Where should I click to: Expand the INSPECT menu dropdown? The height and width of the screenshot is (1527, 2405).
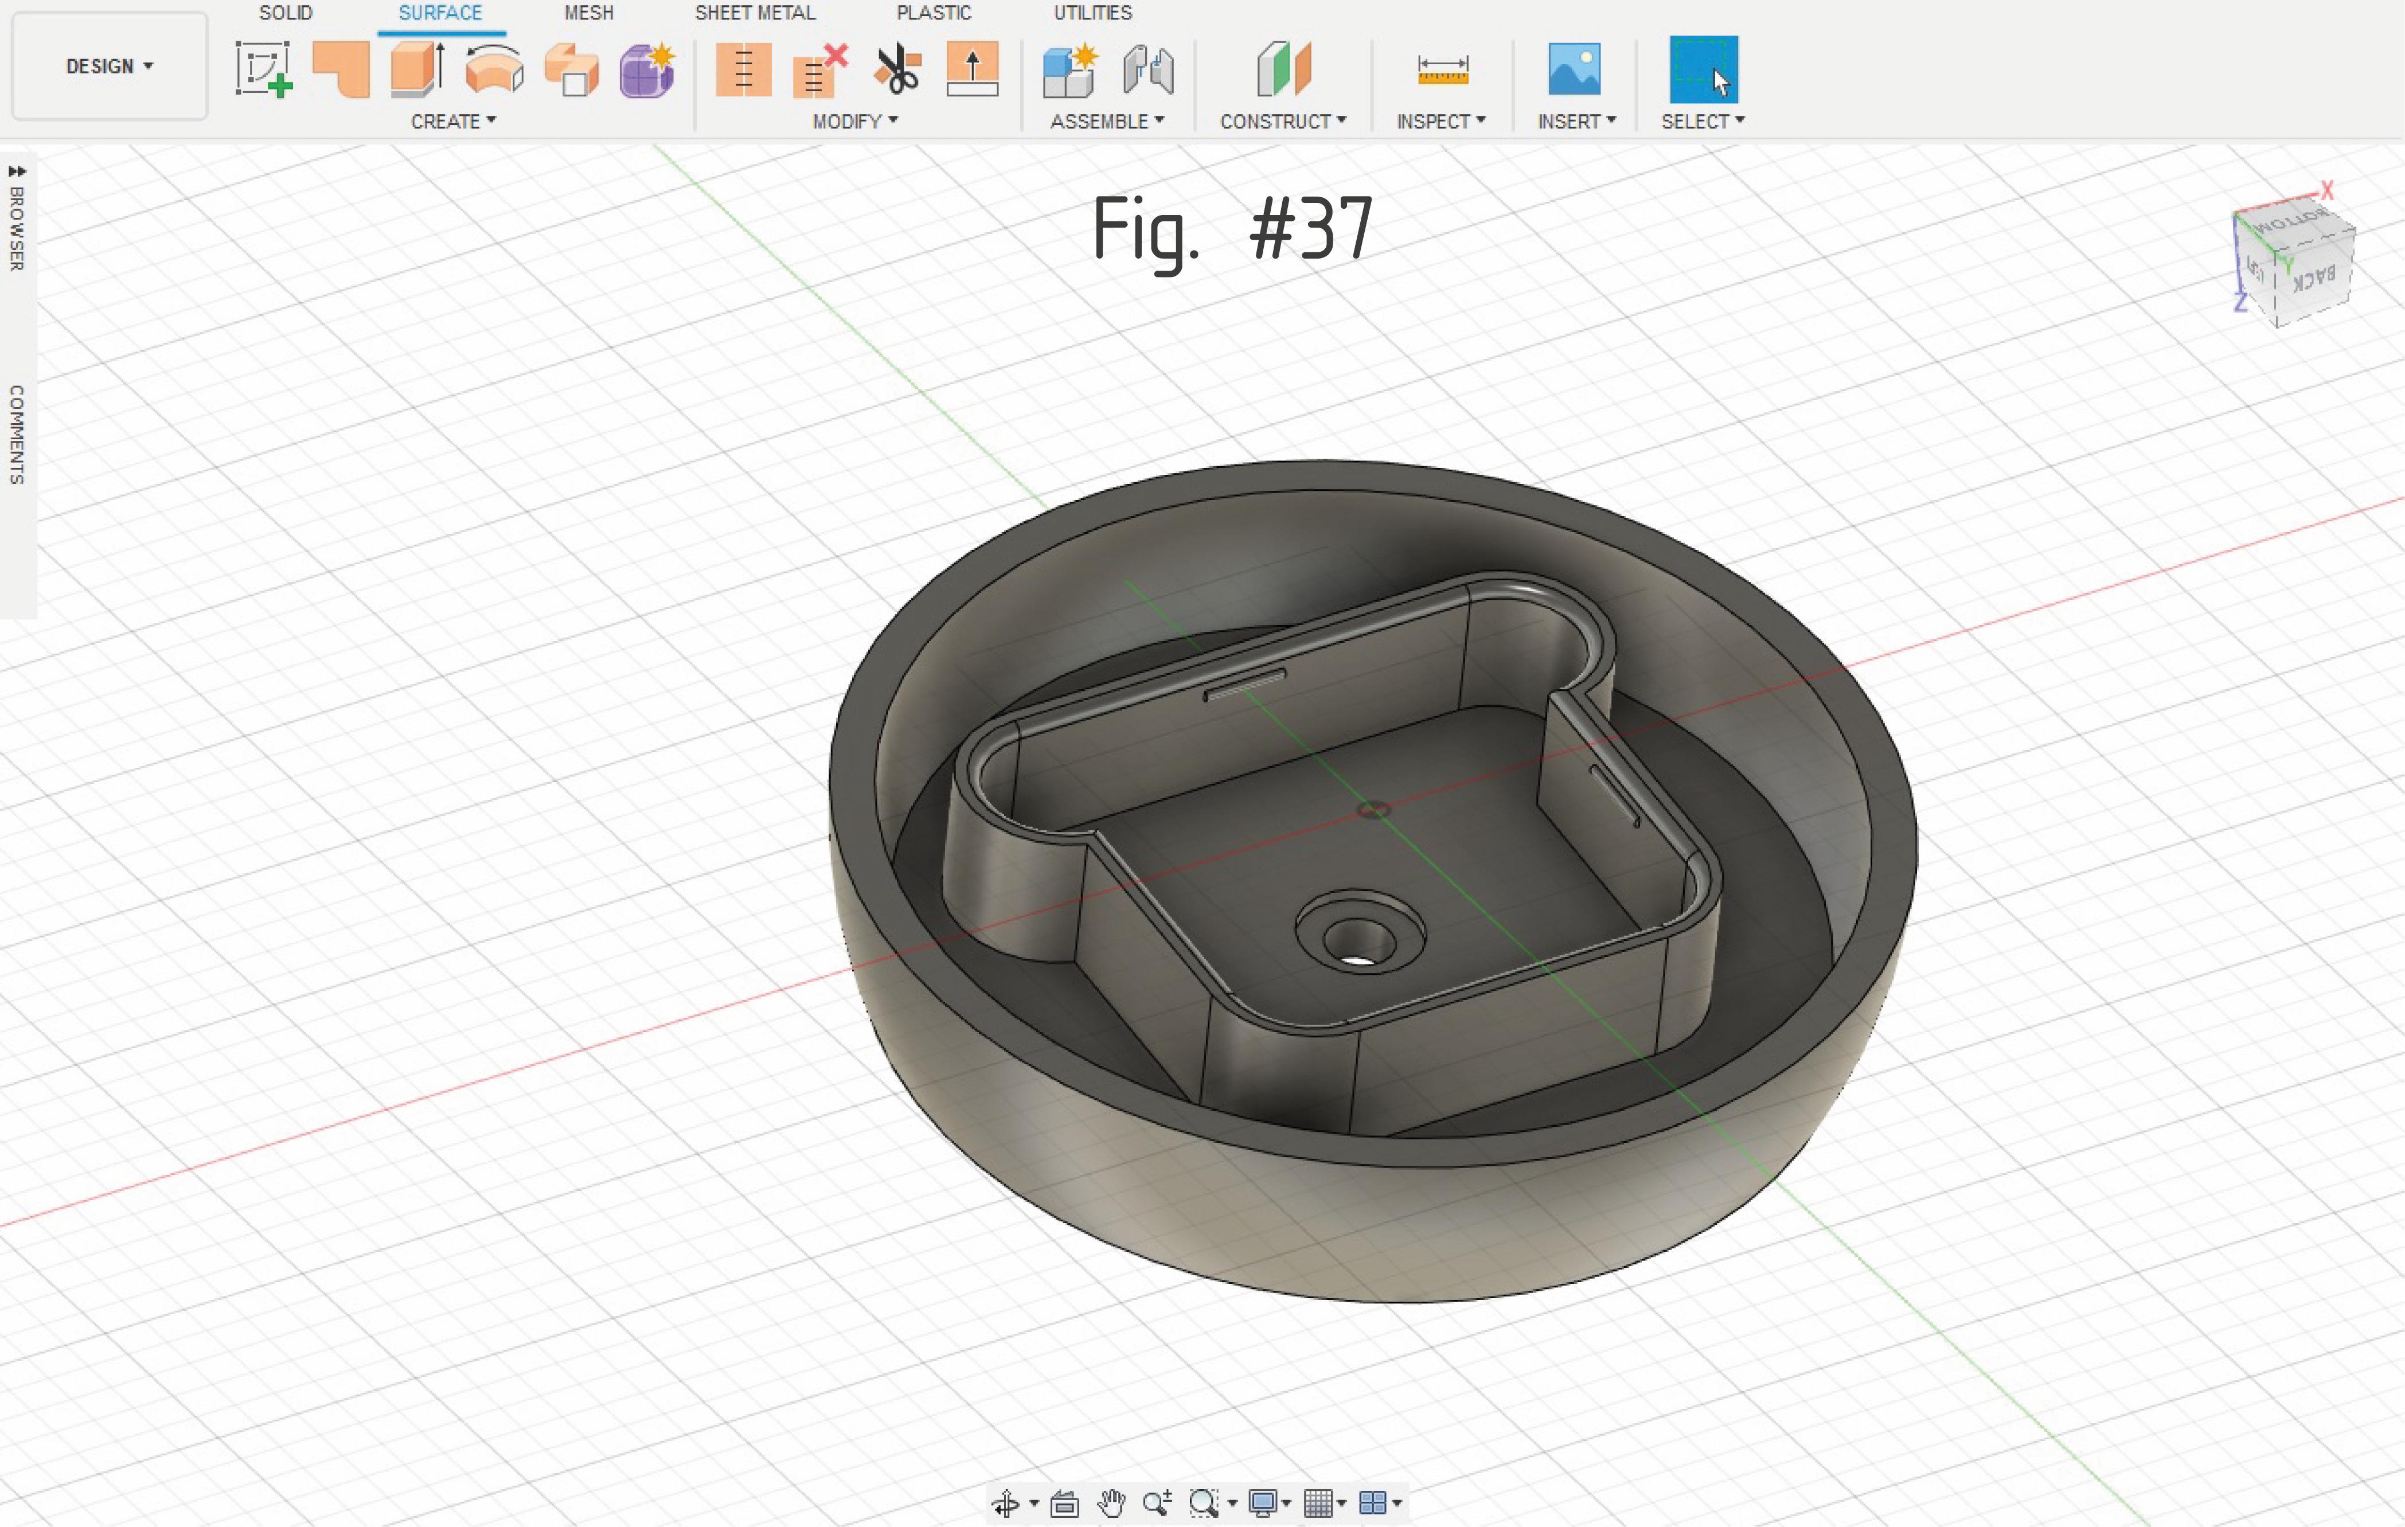click(x=1441, y=121)
